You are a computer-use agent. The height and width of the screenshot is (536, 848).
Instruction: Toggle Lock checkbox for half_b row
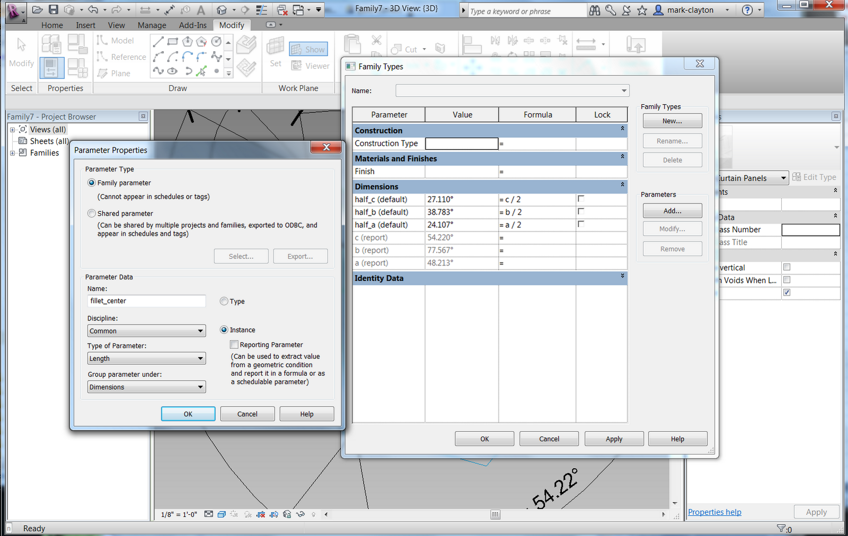[581, 211]
